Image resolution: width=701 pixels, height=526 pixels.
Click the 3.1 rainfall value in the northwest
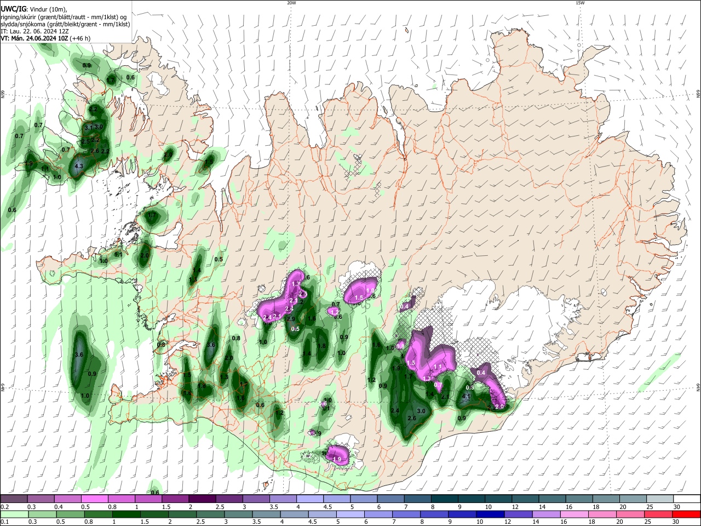pyautogui.click(x=88, y=127)
